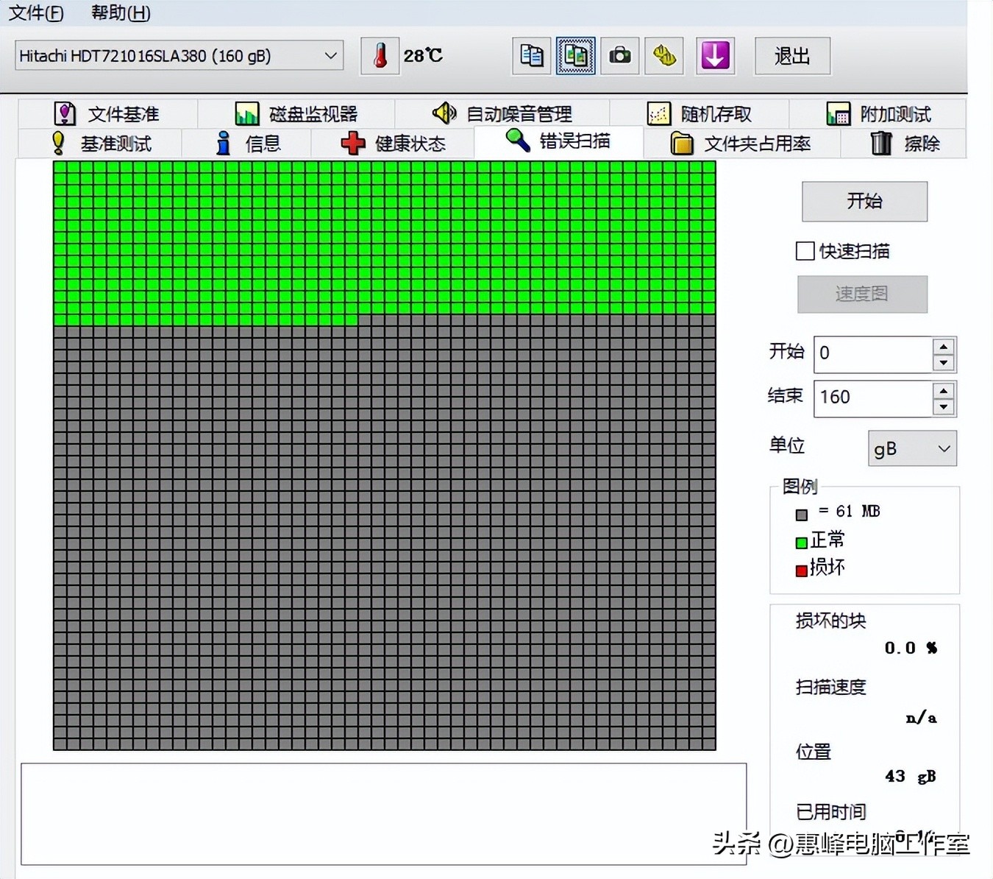This screenshot has height=879, width=993.
Task: Switch to the 擦除 tab
Action: (x=904, y=144)
